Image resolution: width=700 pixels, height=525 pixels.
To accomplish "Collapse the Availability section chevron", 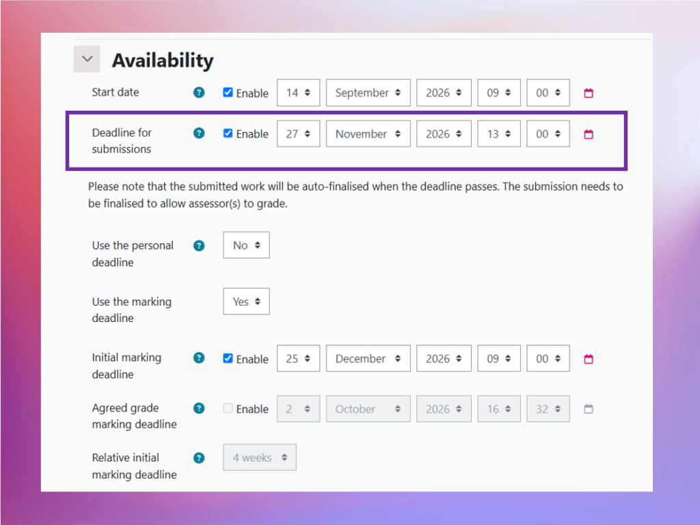I will coord(87,59).
